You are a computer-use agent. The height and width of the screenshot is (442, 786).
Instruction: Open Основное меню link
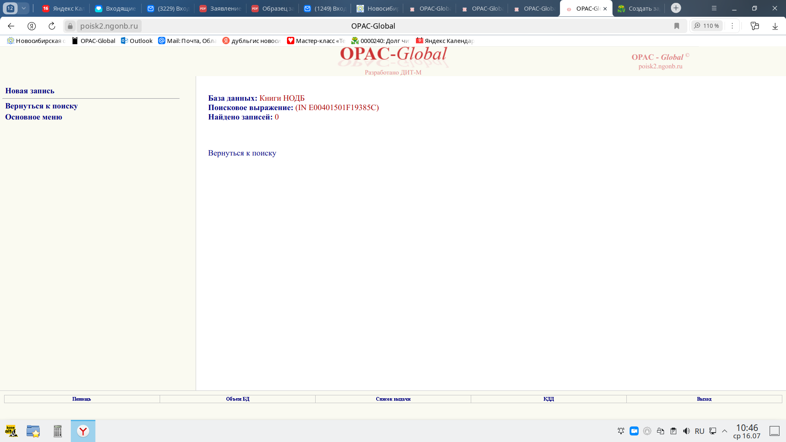coord(34,117)
